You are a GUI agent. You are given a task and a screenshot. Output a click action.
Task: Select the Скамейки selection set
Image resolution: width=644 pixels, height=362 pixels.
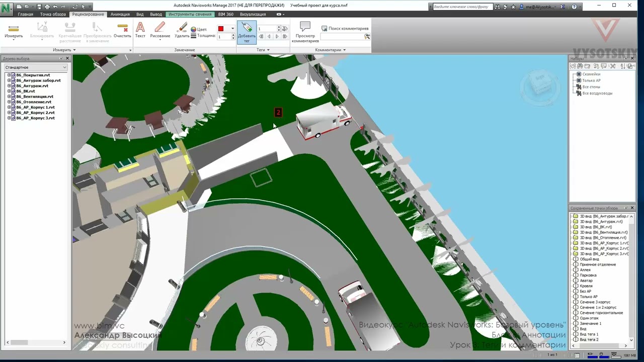point(591,74)
